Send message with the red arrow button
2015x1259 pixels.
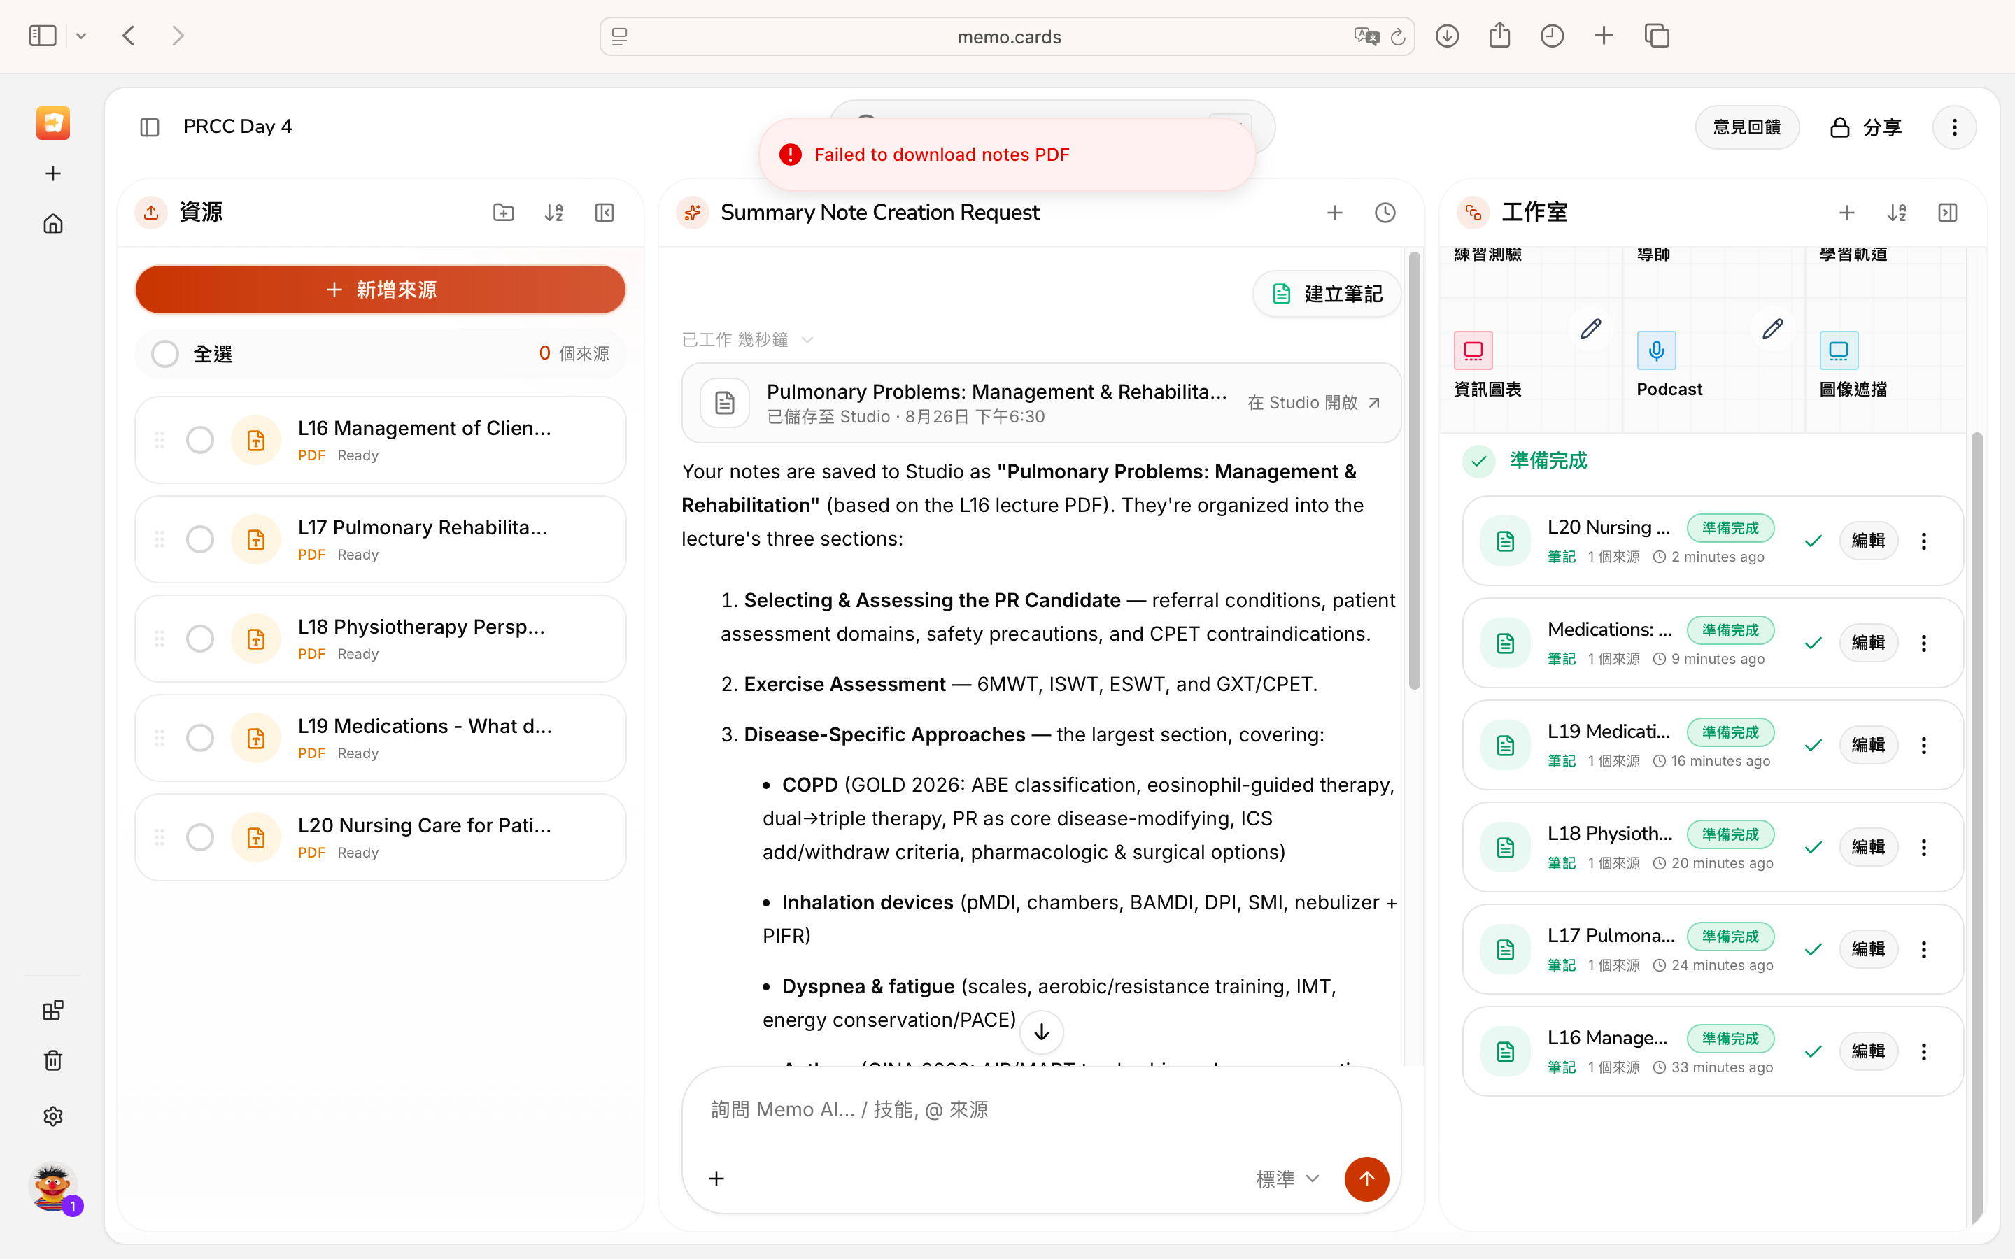pos(1366,1179)
